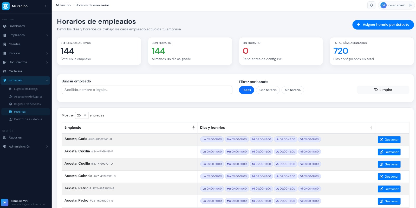Click Lu 09:00-18:00 chip for Acosta, Carla
Screen dimensions: 416x208
coord(212,139)
